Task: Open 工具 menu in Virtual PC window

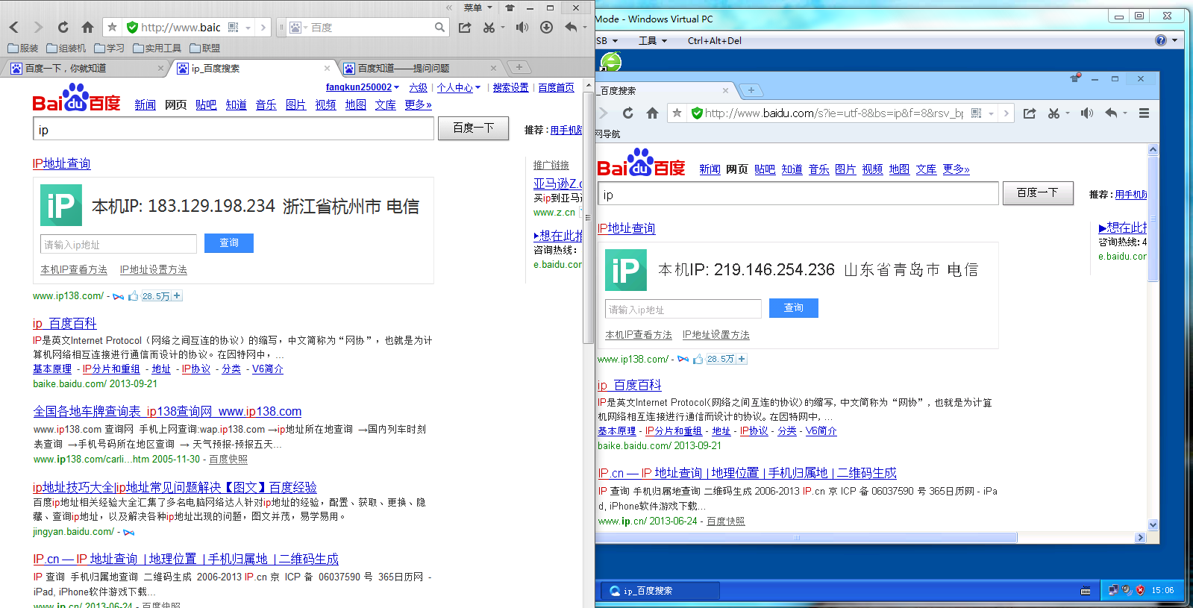Action: (x=653, y=40)
